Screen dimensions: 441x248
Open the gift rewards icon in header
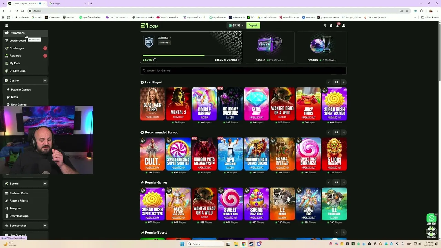click(x=331, y=25)
